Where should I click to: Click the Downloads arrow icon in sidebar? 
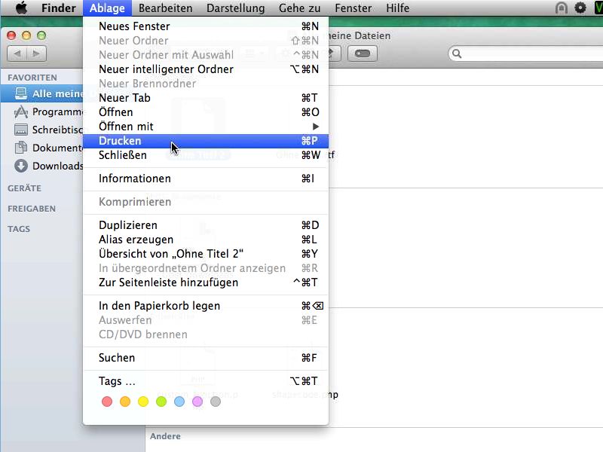pos(21,166)
